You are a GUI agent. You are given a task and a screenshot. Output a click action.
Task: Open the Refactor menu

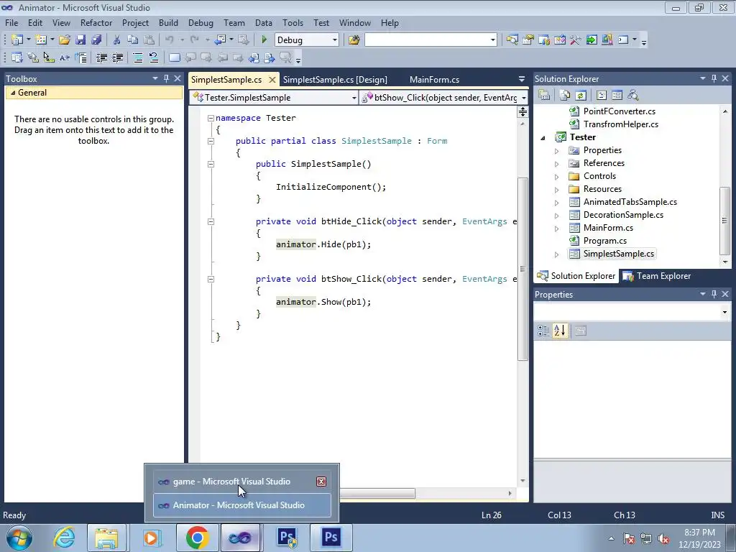96,22
